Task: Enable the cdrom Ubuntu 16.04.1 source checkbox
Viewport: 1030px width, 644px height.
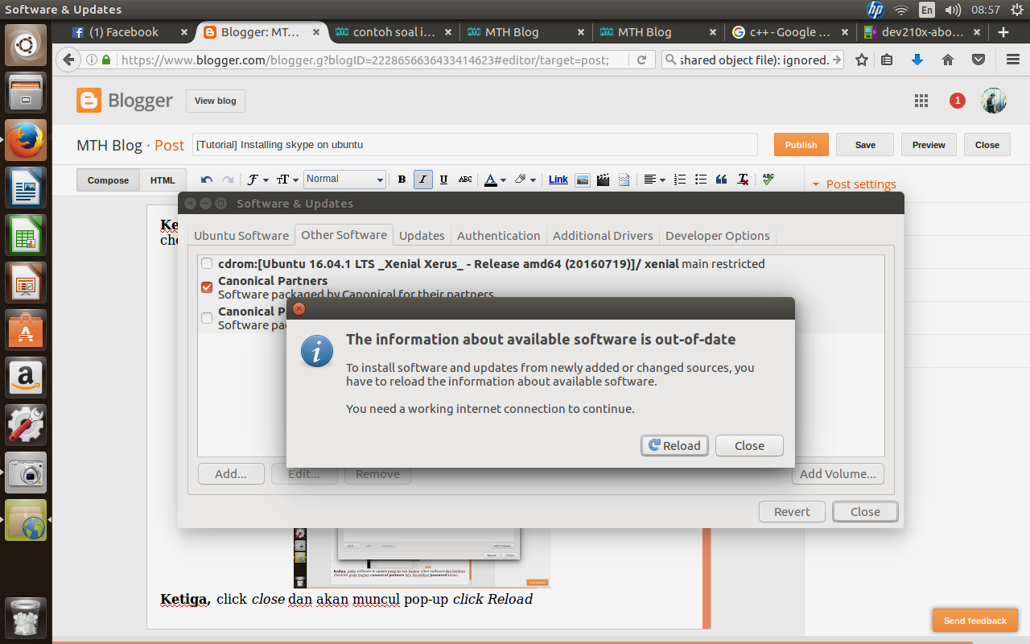Action: pos(207,263)
